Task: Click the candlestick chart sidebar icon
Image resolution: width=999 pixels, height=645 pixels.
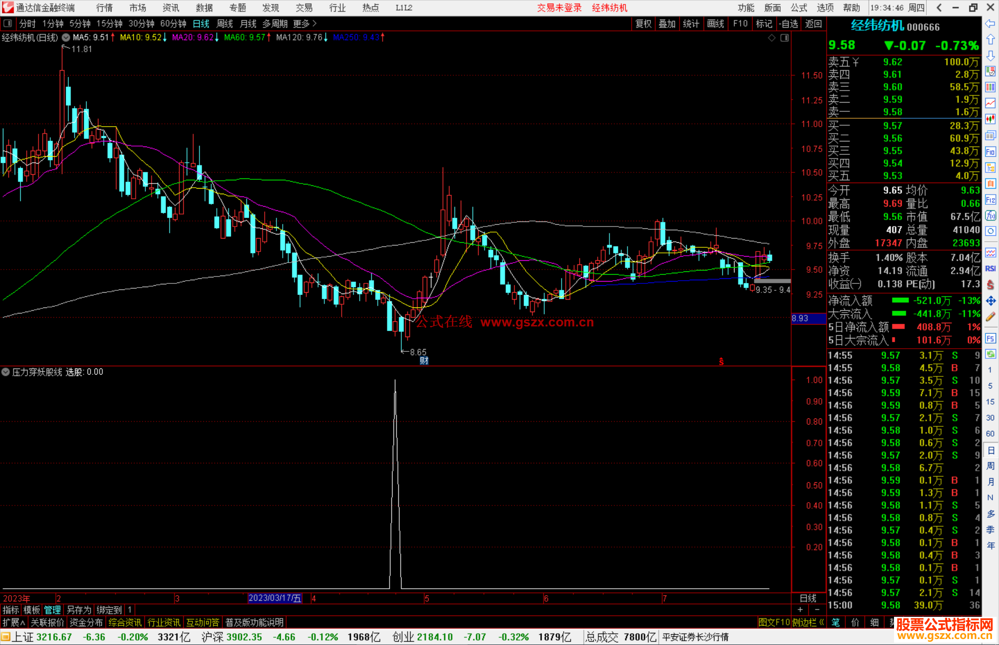Action: click(x=990, y=119)
